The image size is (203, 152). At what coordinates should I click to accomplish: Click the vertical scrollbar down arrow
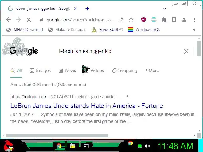pos(199,130)
